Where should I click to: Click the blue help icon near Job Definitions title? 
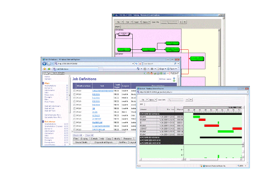[174, 78]
